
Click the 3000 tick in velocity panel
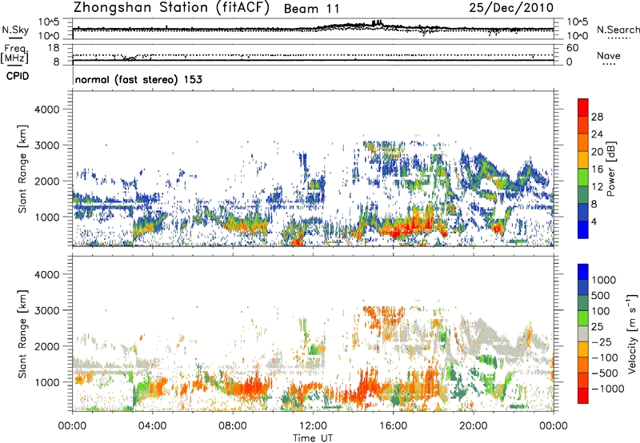(46, 310)
